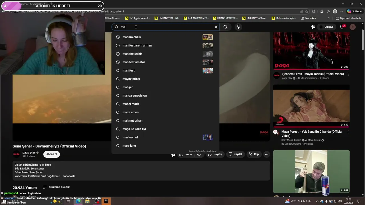365x205 pixels.
Task: Select suggestion 'manga eurovision'
Action: 165,96
